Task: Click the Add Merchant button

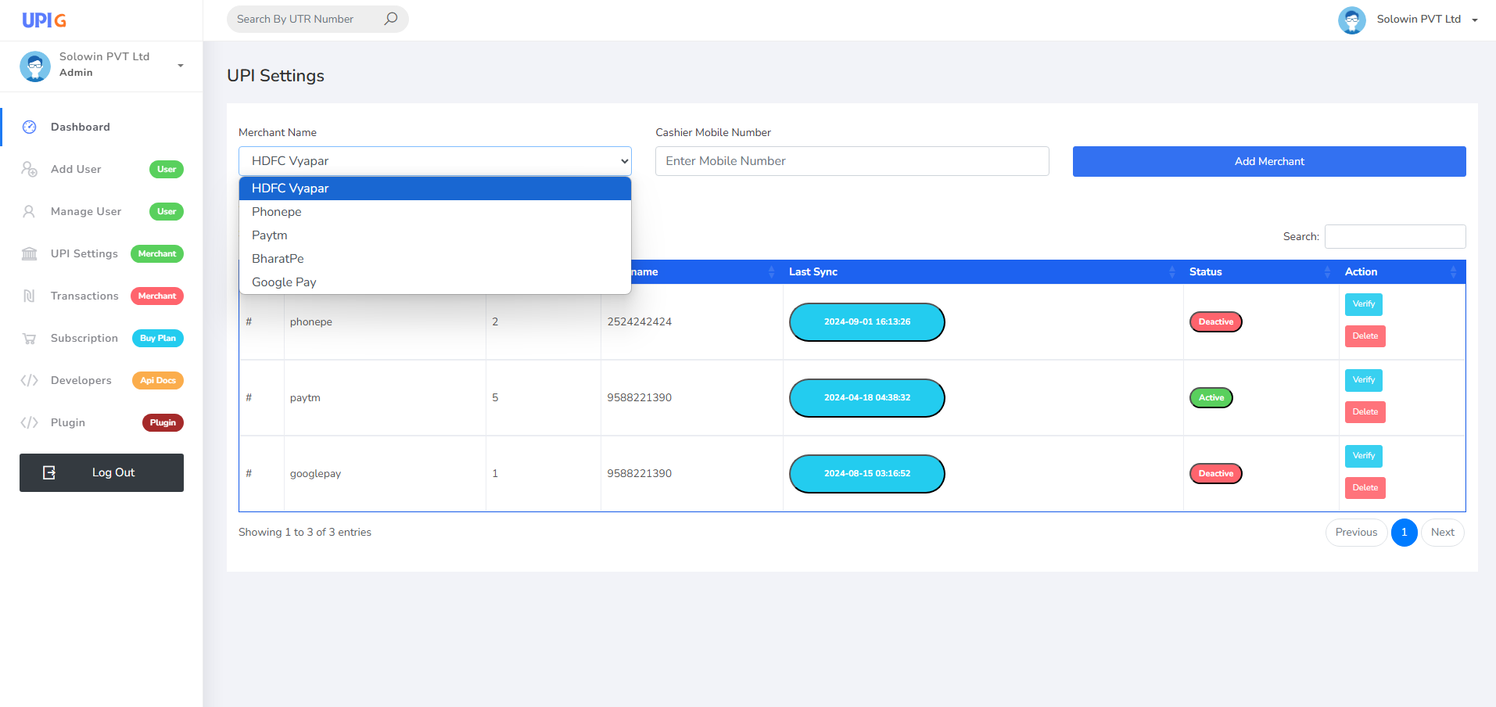Action: 1269,161
